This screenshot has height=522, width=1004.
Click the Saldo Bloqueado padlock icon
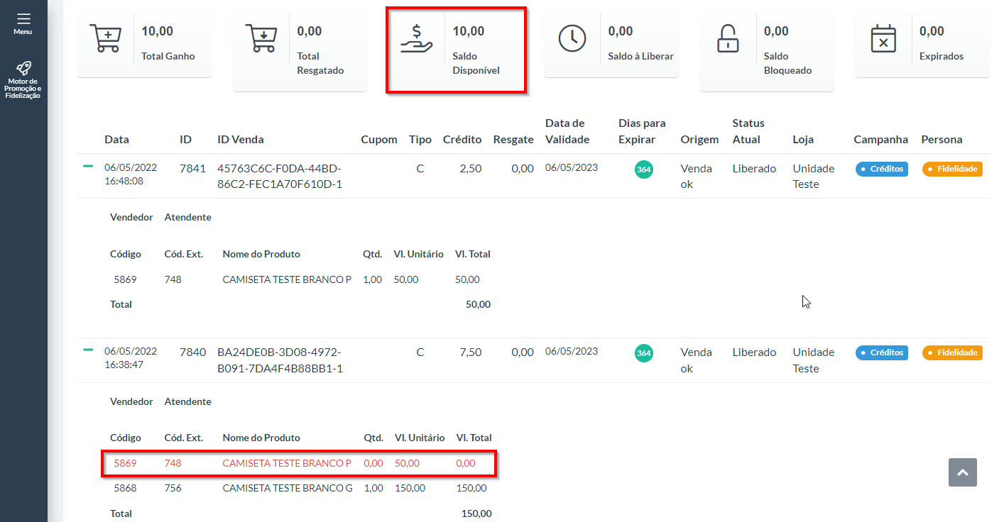[x=727, y=38]
